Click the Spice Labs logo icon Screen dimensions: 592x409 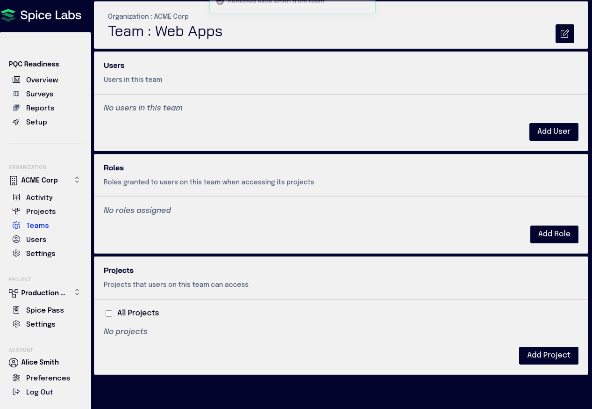[8, 15]
